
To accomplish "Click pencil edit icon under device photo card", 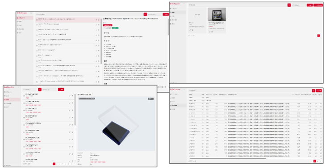I will point(210,32).
